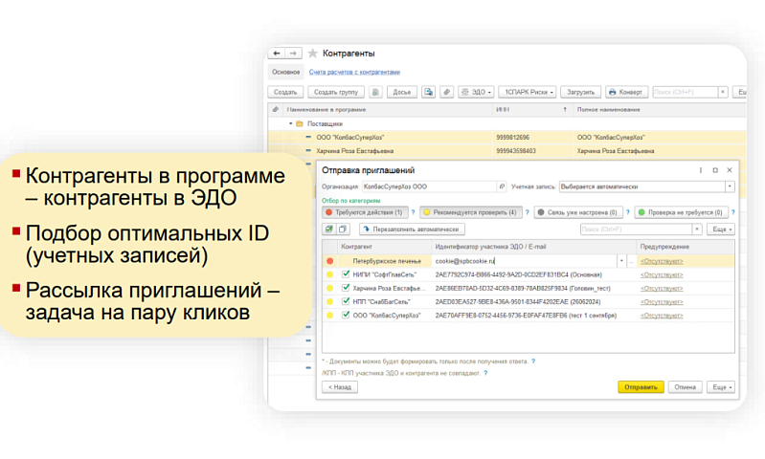Click Наименование в программе column header
Screen dimensions: 765x459
(x=388, y=110)
